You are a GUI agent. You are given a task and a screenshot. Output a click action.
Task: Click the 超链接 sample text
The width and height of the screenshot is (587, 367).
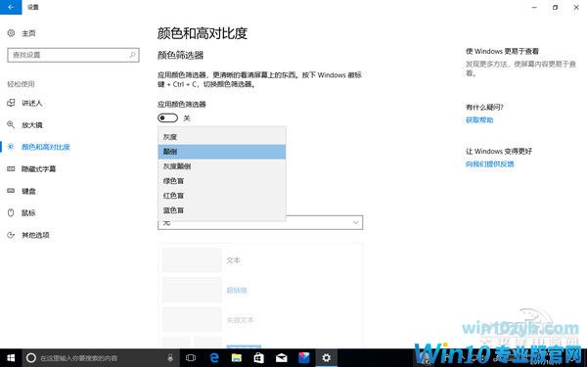(x=237, y=291)
